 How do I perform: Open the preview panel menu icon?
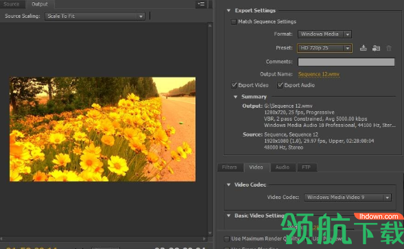[x=201, y=4]
